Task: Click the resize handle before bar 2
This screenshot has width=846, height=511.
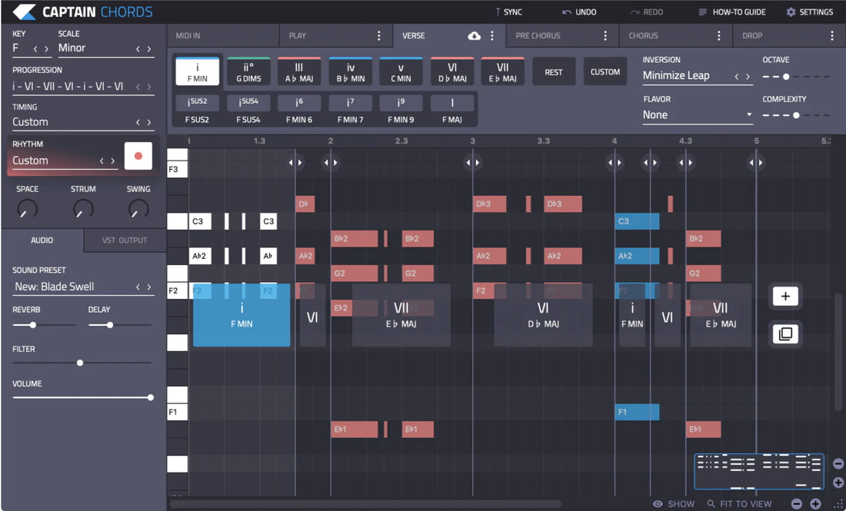Action: pyautogui.click(x=295, y=162)
